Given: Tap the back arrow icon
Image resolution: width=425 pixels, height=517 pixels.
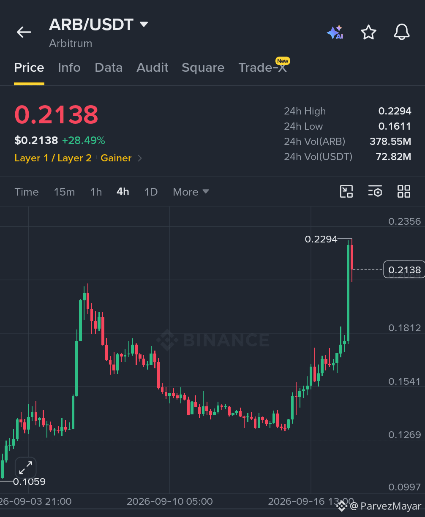Looking at the screenshot, I should [x=24, y=32].
